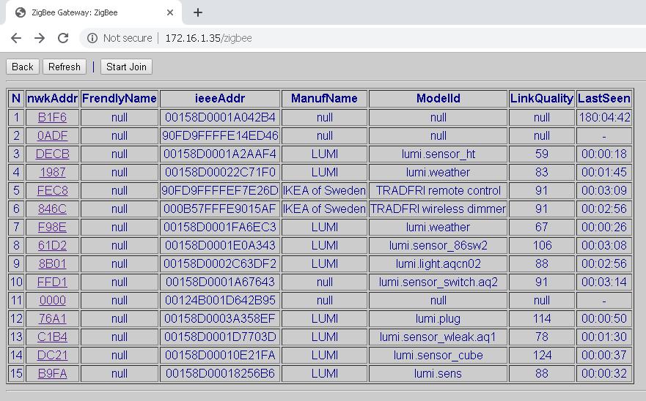Click the browser forward arrow icon

point(40,38)
